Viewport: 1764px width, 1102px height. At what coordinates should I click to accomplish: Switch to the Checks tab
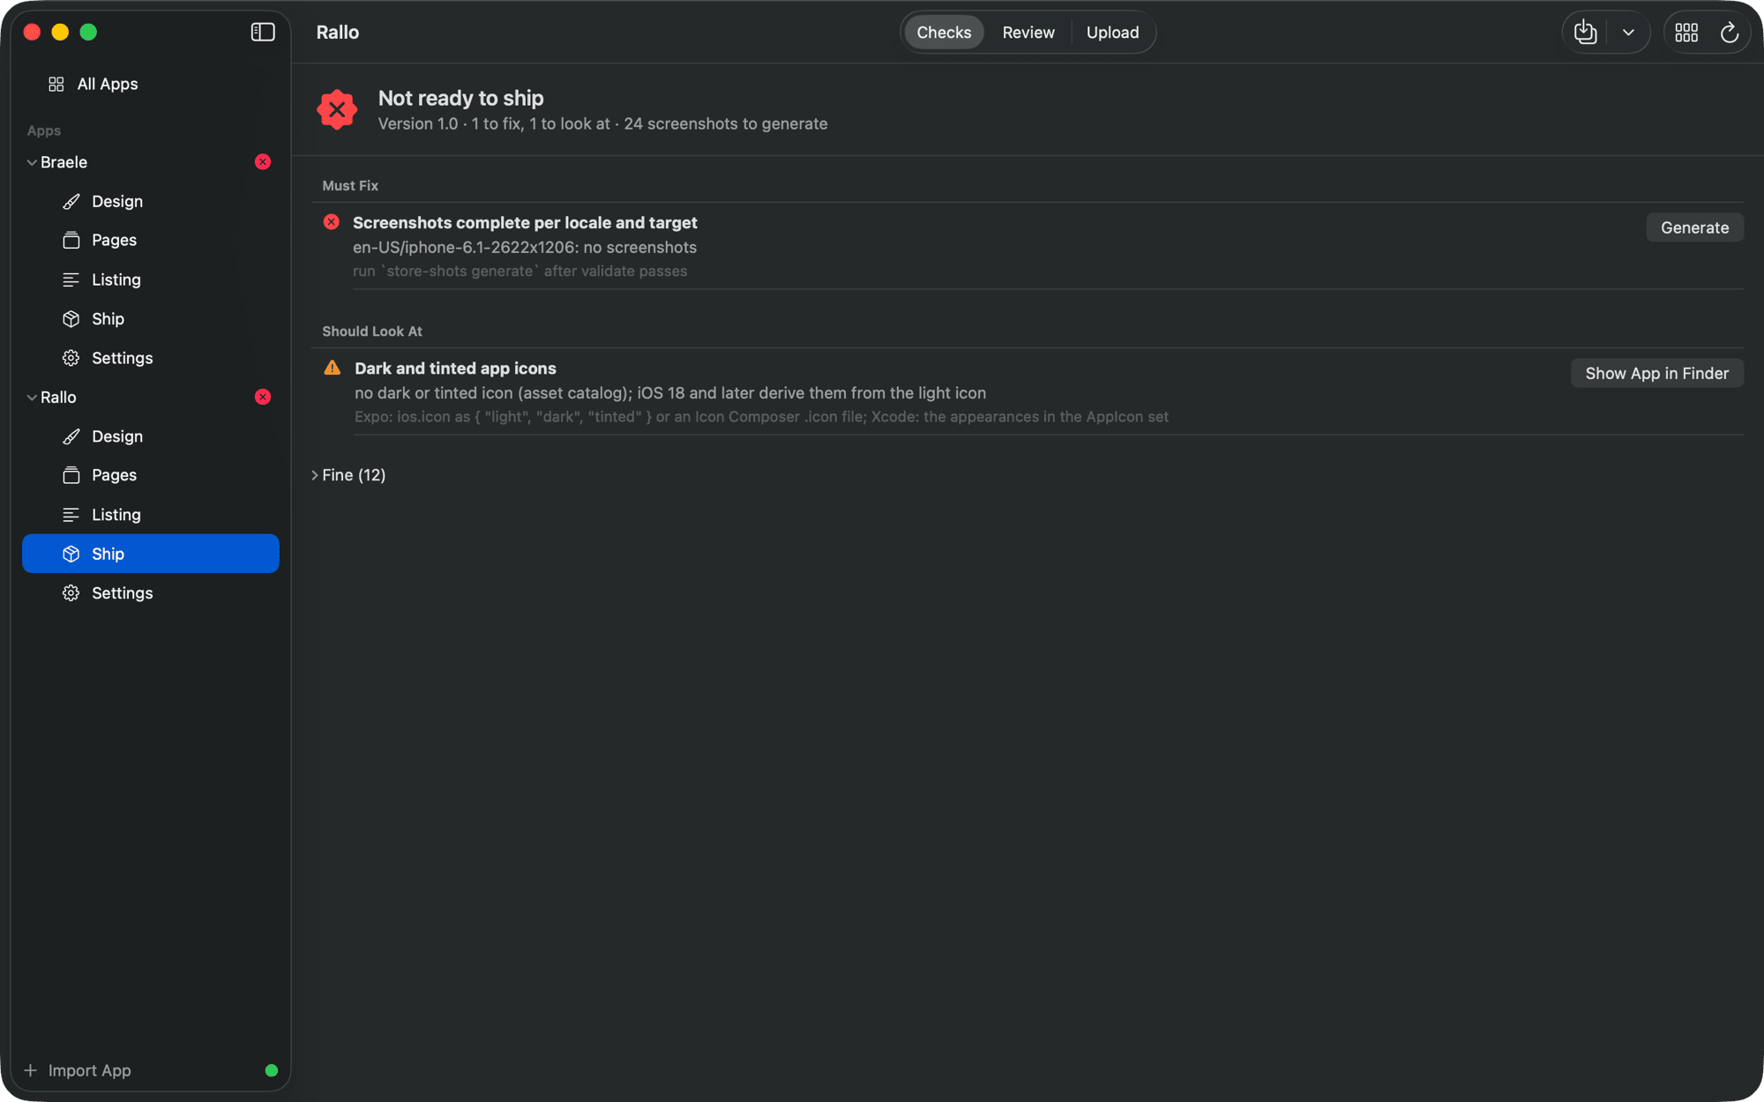coord(944,33)
